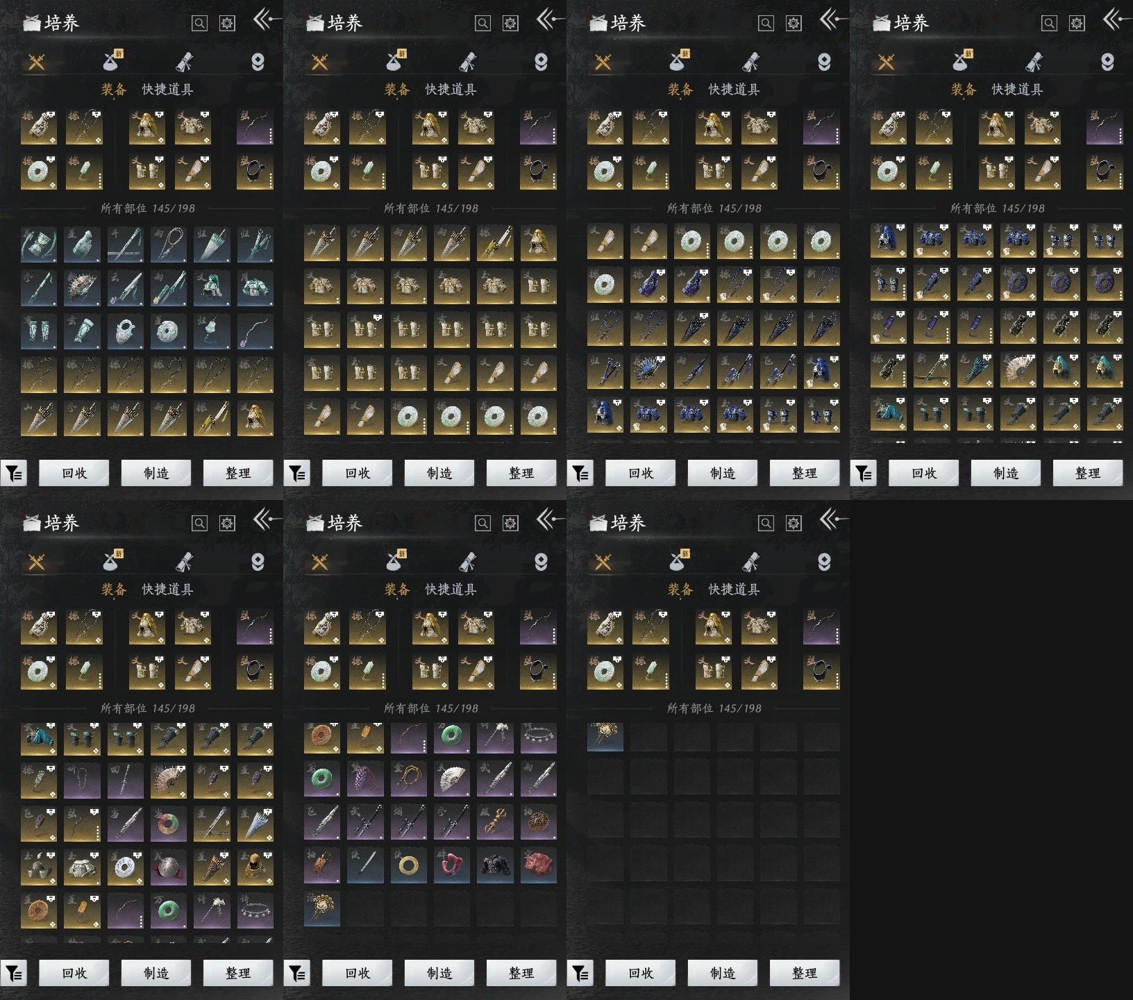Open the settings gear in the nearly empty inventory panel

(794, 523)
